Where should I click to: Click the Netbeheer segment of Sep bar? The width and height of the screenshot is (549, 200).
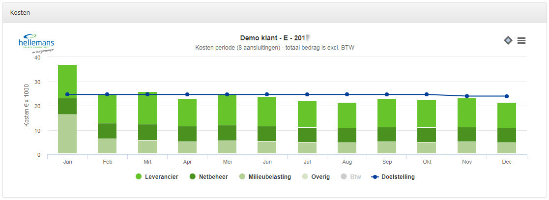click(x=387, y=134)
